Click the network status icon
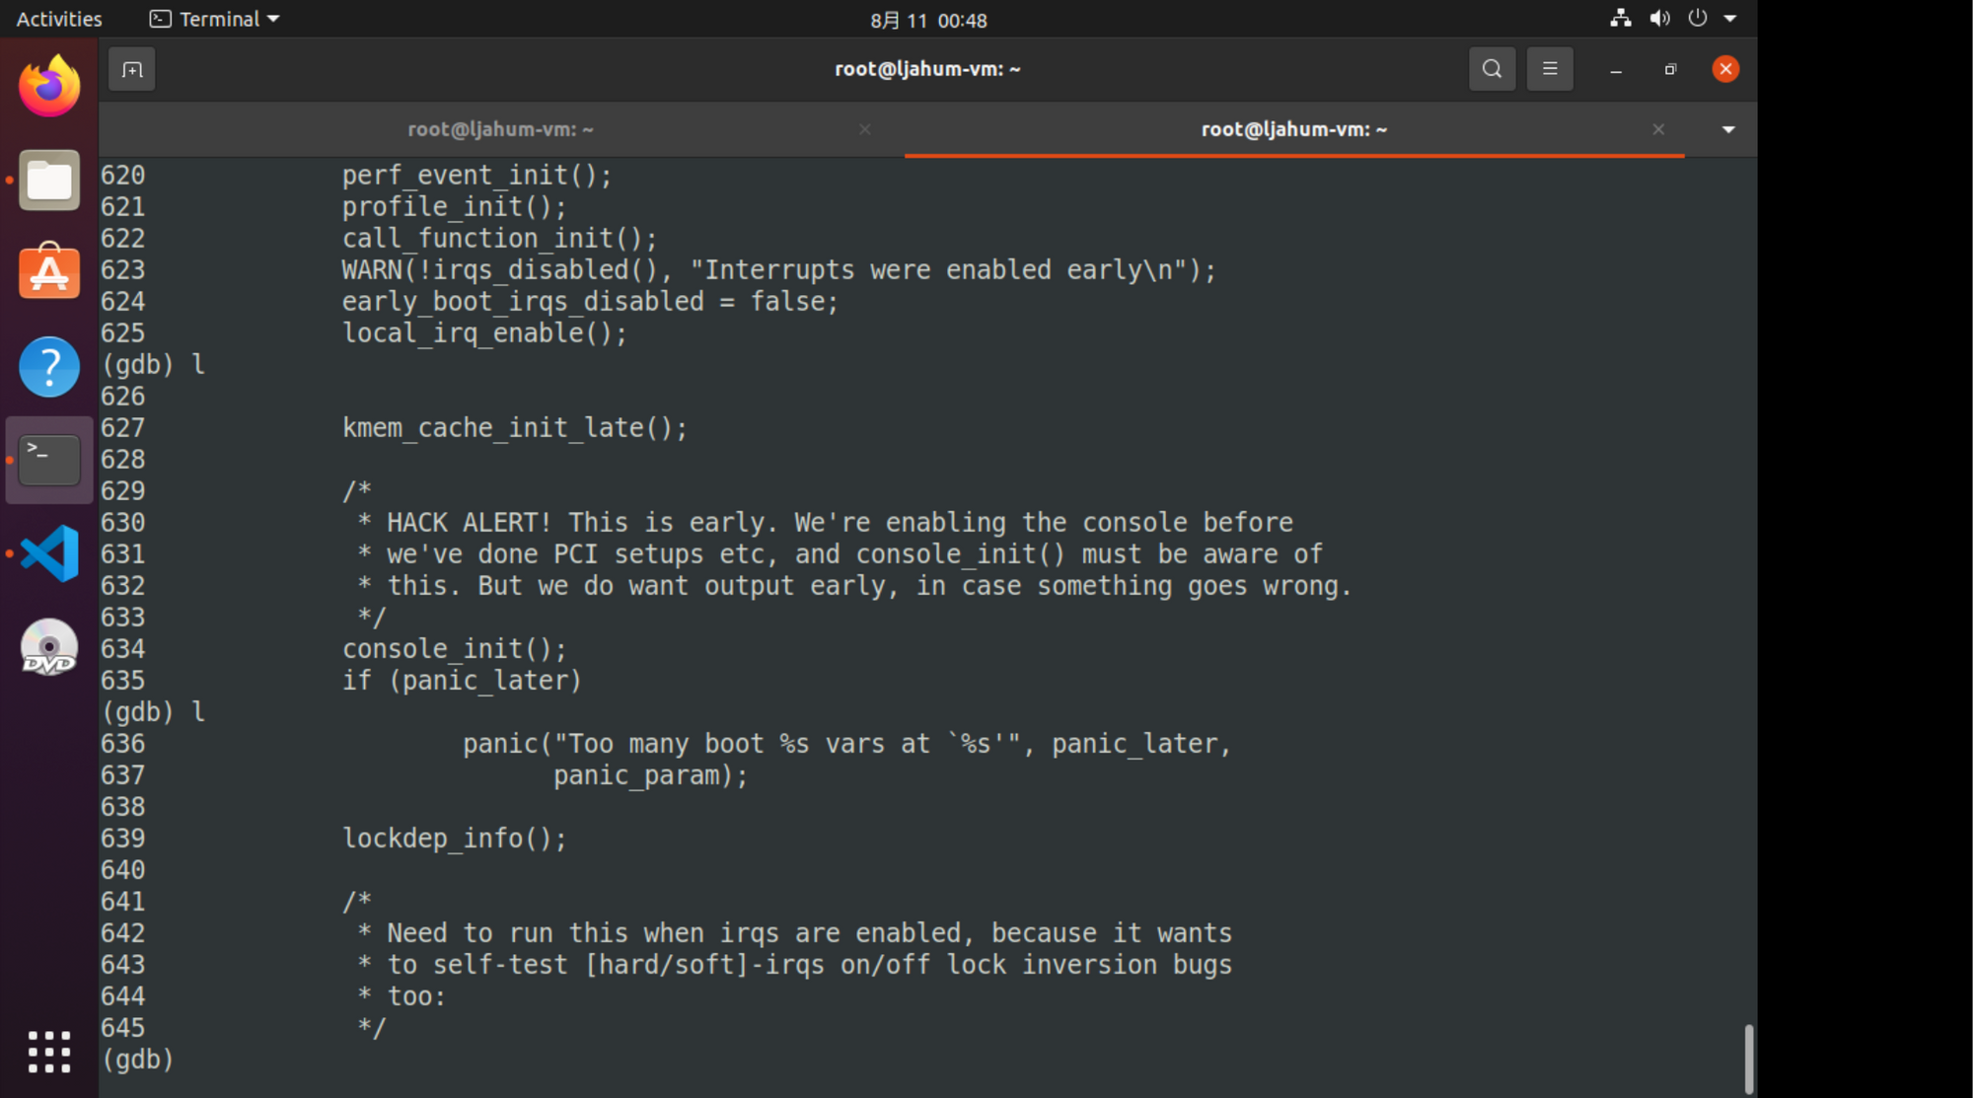Screen dimensions: 1973x1098 tap(1620, 19)
